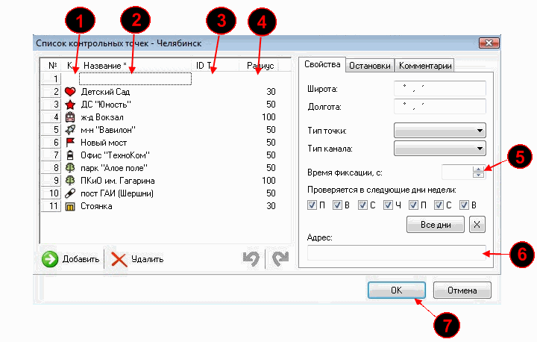Click the red flag icon for Новый мост
Image resolution: width=537 pixels, height=342 pixels.
click(x=71, y=143)
